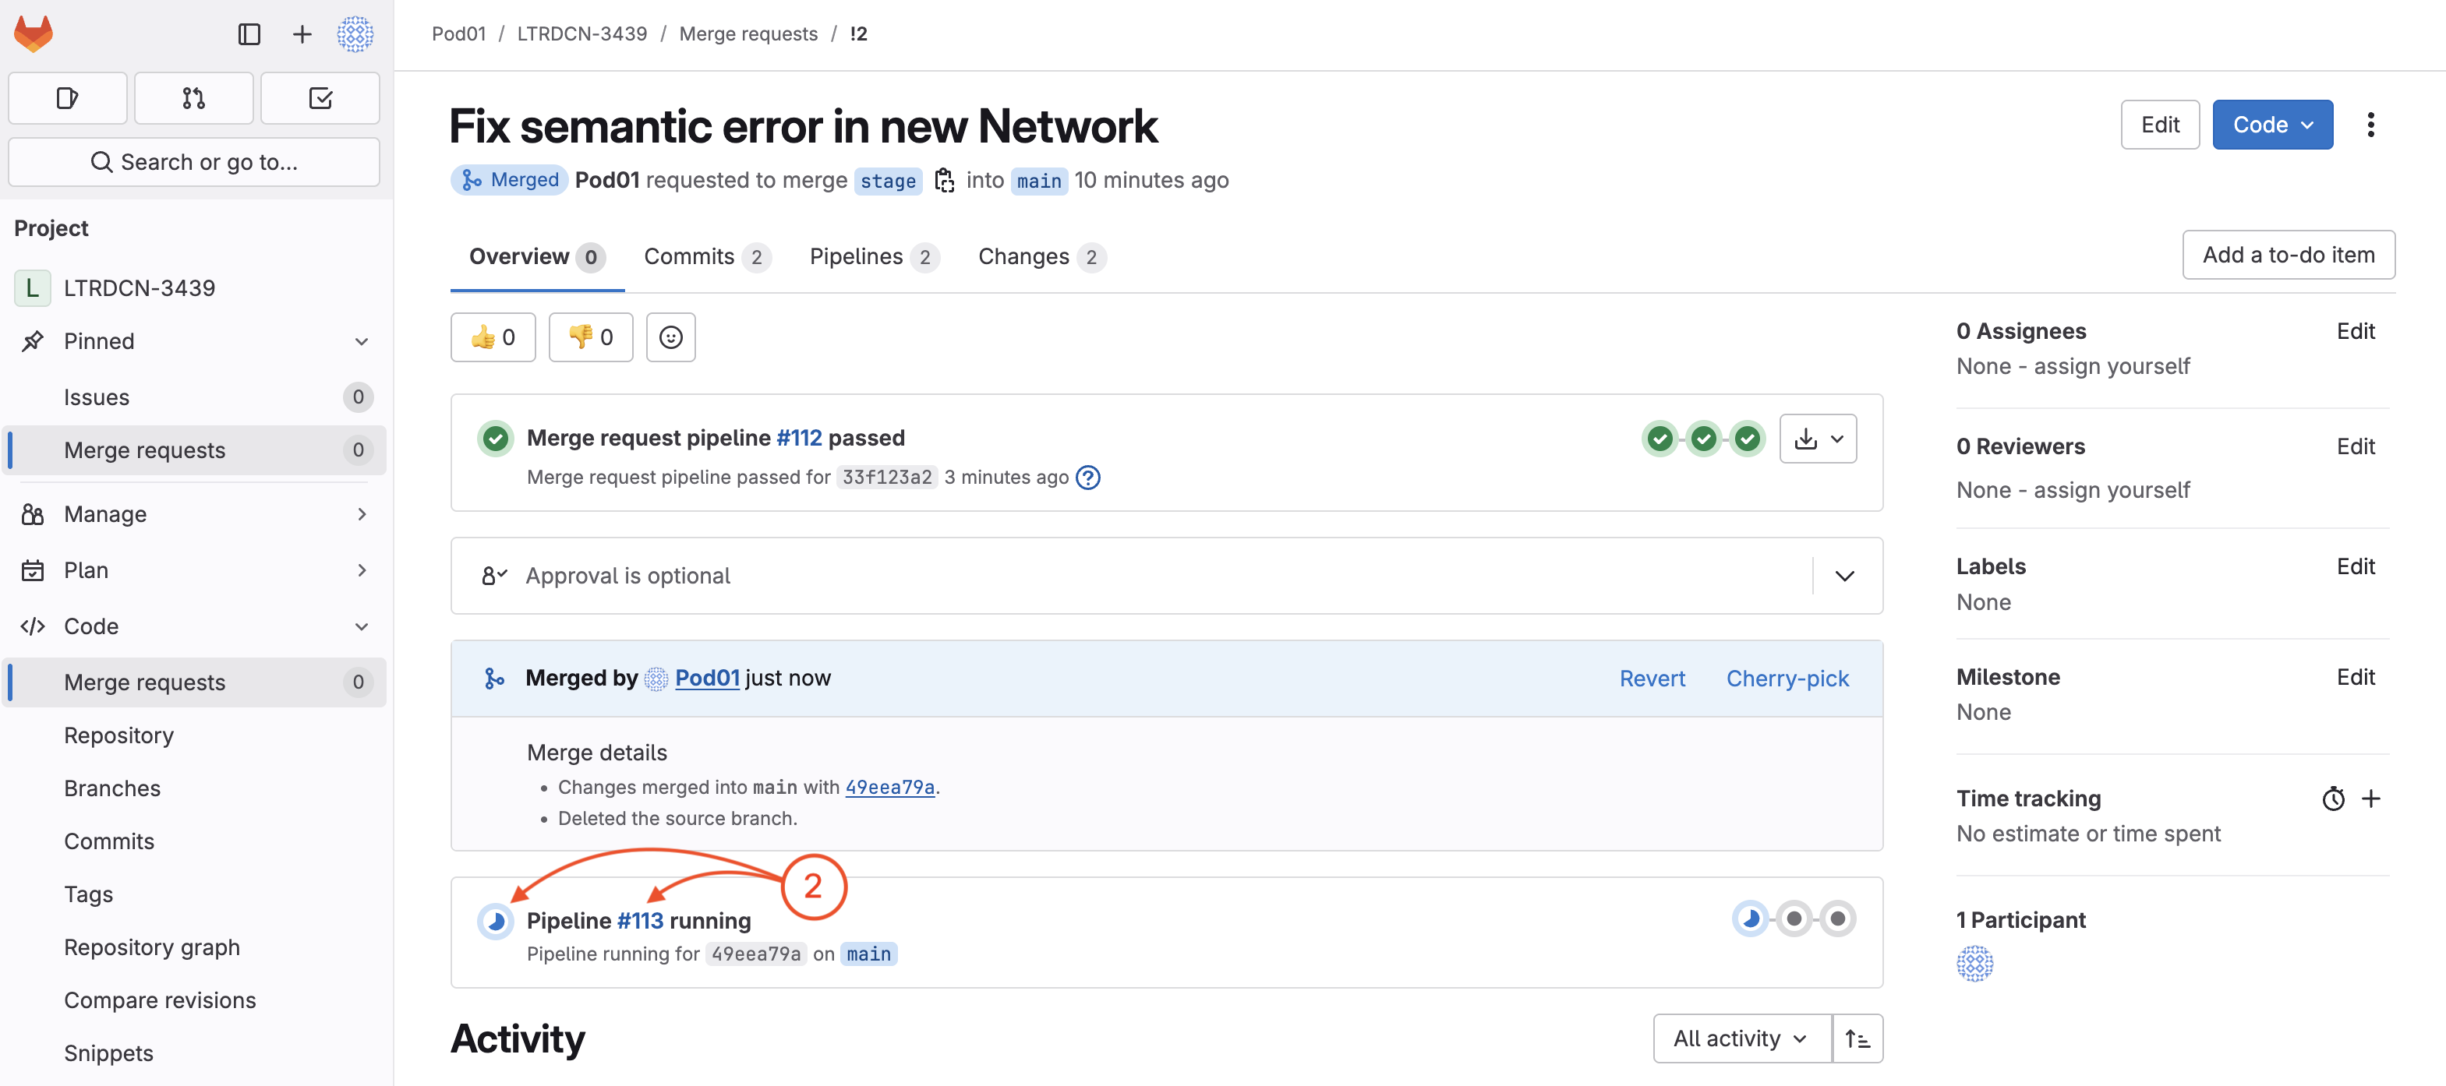The height and width of the screenshot is (1086, 2446).
Task: Open pipeline #113 link
Action: [640, 921]
